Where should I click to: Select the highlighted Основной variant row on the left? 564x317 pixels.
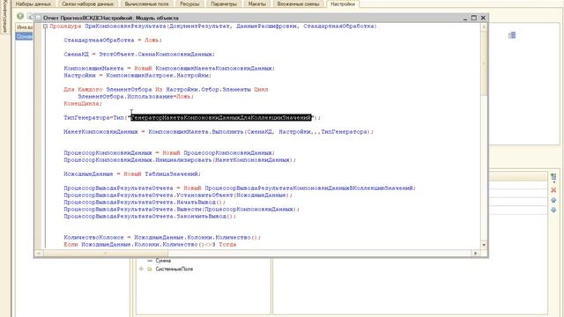point(24,36)
